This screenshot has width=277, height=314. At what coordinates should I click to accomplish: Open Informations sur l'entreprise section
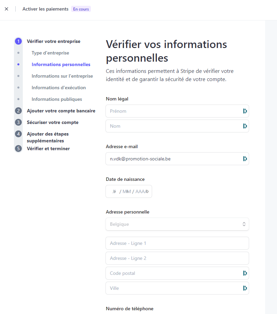click(62, 76)
